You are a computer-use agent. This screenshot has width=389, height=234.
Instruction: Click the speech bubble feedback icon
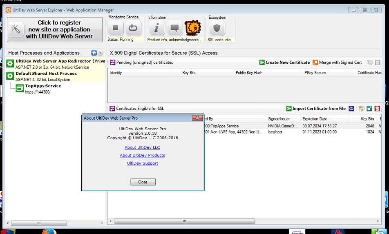[174, 28]
